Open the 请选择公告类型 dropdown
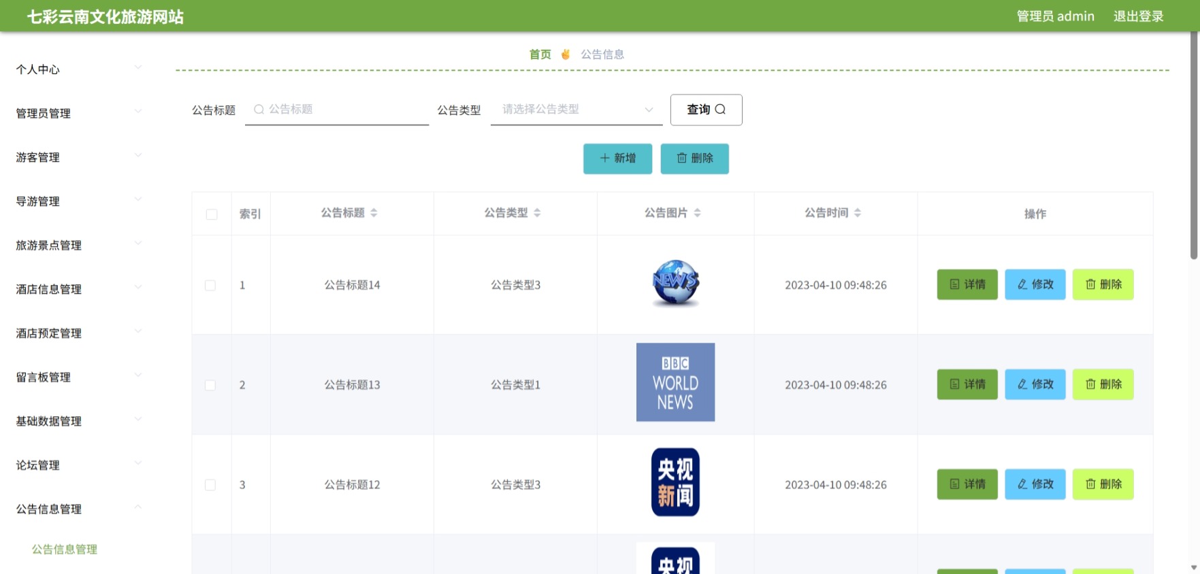The image size is (1200, 574). (577, 109)
